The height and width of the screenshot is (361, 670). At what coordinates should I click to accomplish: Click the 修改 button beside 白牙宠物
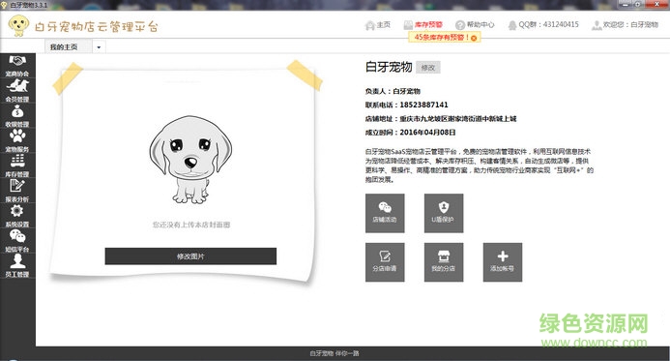[x=427, y=68]
